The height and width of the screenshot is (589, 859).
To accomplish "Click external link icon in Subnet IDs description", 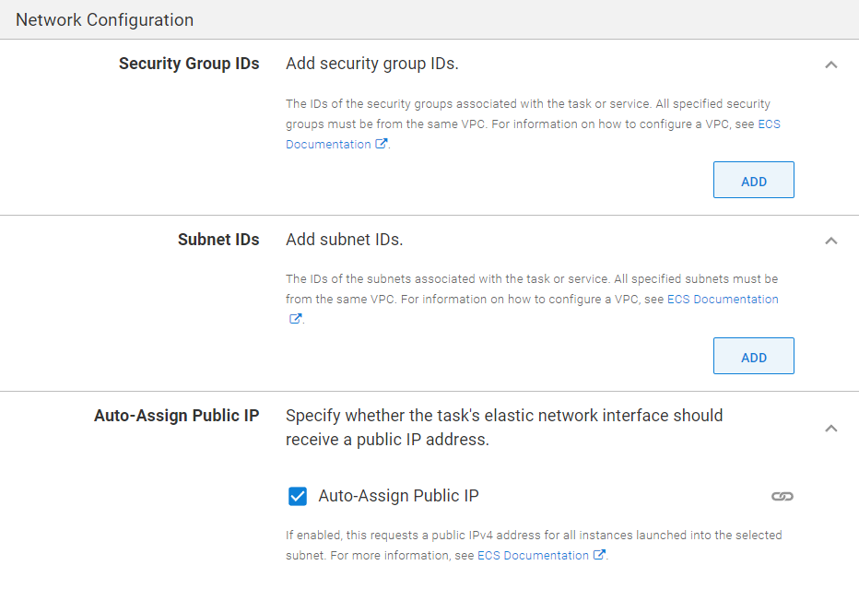I will tap(295, 318).
